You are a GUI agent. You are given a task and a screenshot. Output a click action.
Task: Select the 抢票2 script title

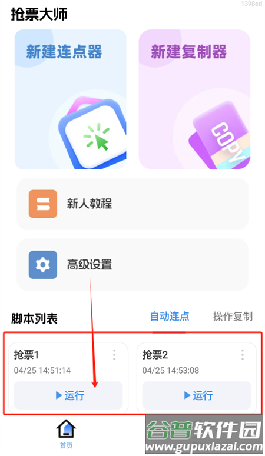(x=155, y=355)
